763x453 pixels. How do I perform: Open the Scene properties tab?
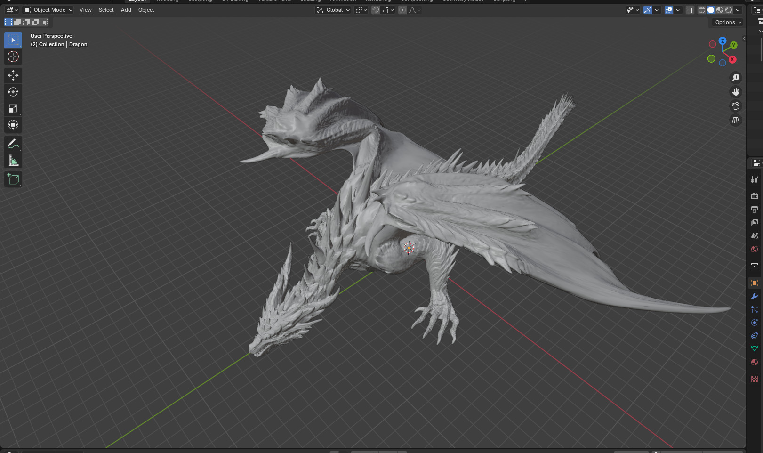(x=755, y=235)
